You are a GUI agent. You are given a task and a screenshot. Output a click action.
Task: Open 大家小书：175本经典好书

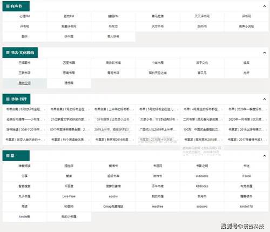(158, 120)
